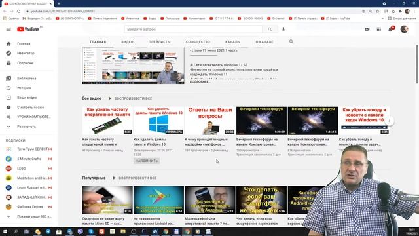Open Как убрать погоду и новости thumbnail
The width and height of the screenshot is (419, 236).
(364, 121)
